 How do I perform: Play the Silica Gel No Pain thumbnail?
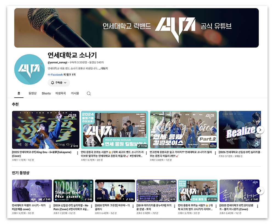(x=73, y=191)
